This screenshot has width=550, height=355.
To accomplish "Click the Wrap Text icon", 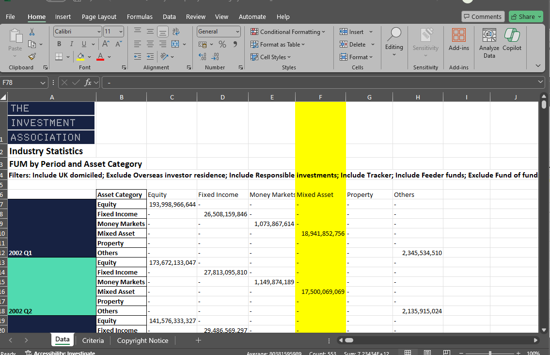I will click(175, 32).
